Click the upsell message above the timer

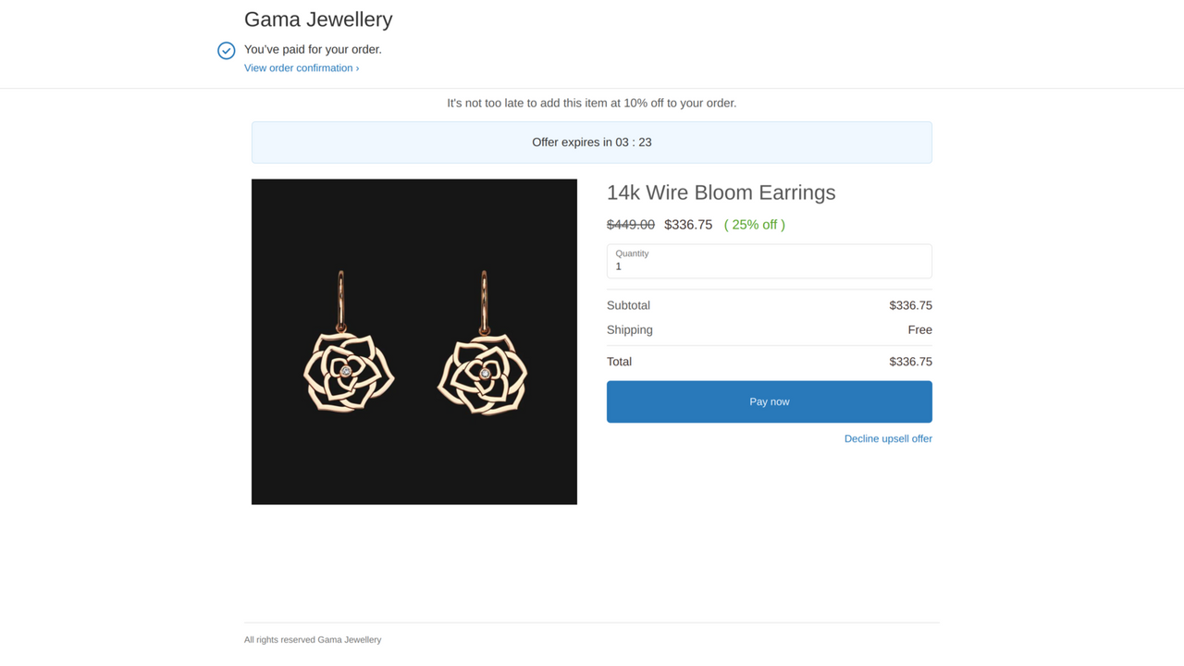click(x=591, y=103)
